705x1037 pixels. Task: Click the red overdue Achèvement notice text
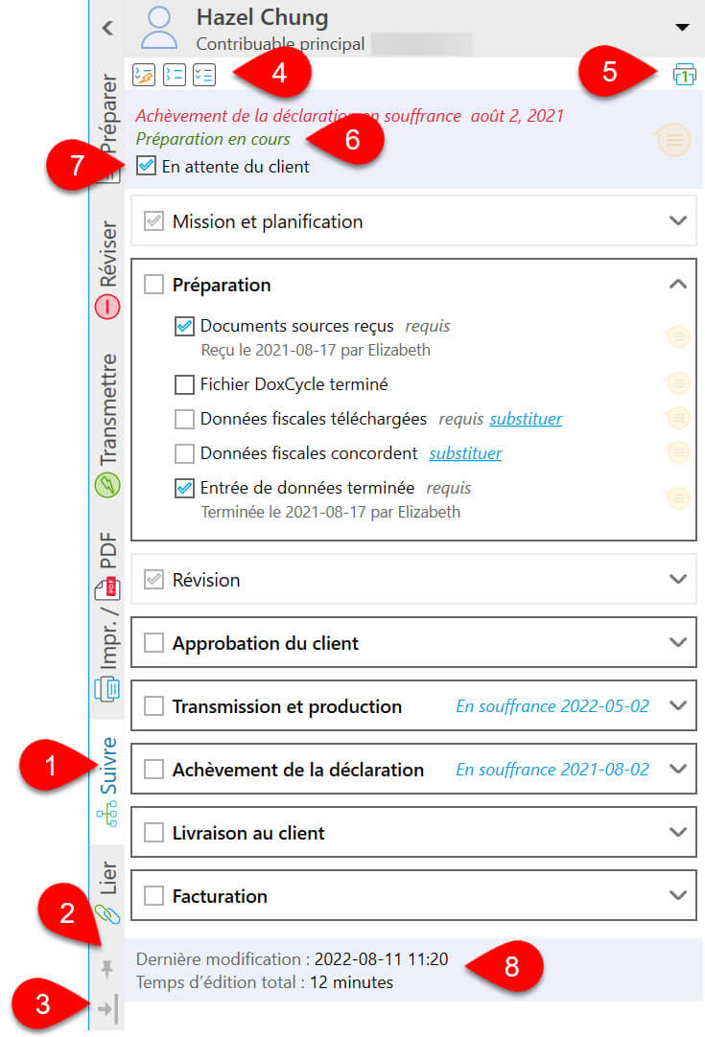point(349,116)
